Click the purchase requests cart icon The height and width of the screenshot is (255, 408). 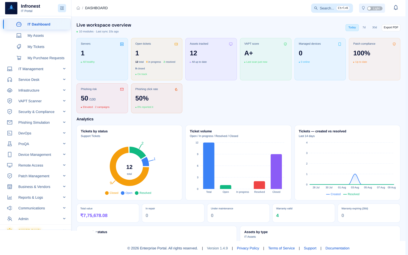point(19,58)
